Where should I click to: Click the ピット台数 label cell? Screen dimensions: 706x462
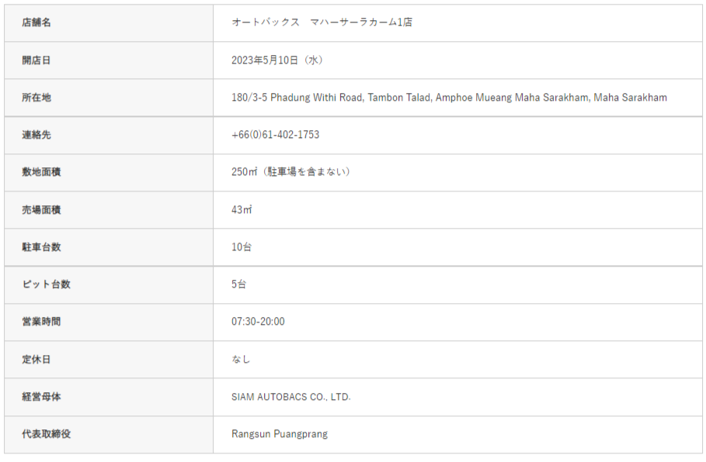pyautogui.click(x=46, y=284)
